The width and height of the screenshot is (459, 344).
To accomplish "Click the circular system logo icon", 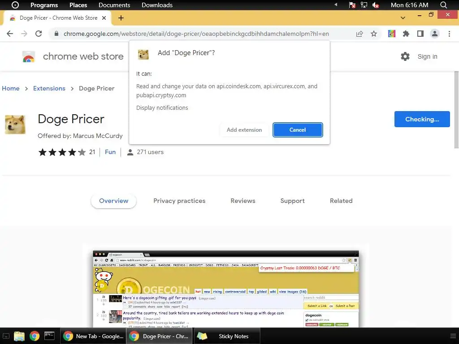I will pyautogui.click(x=15, y=5).
